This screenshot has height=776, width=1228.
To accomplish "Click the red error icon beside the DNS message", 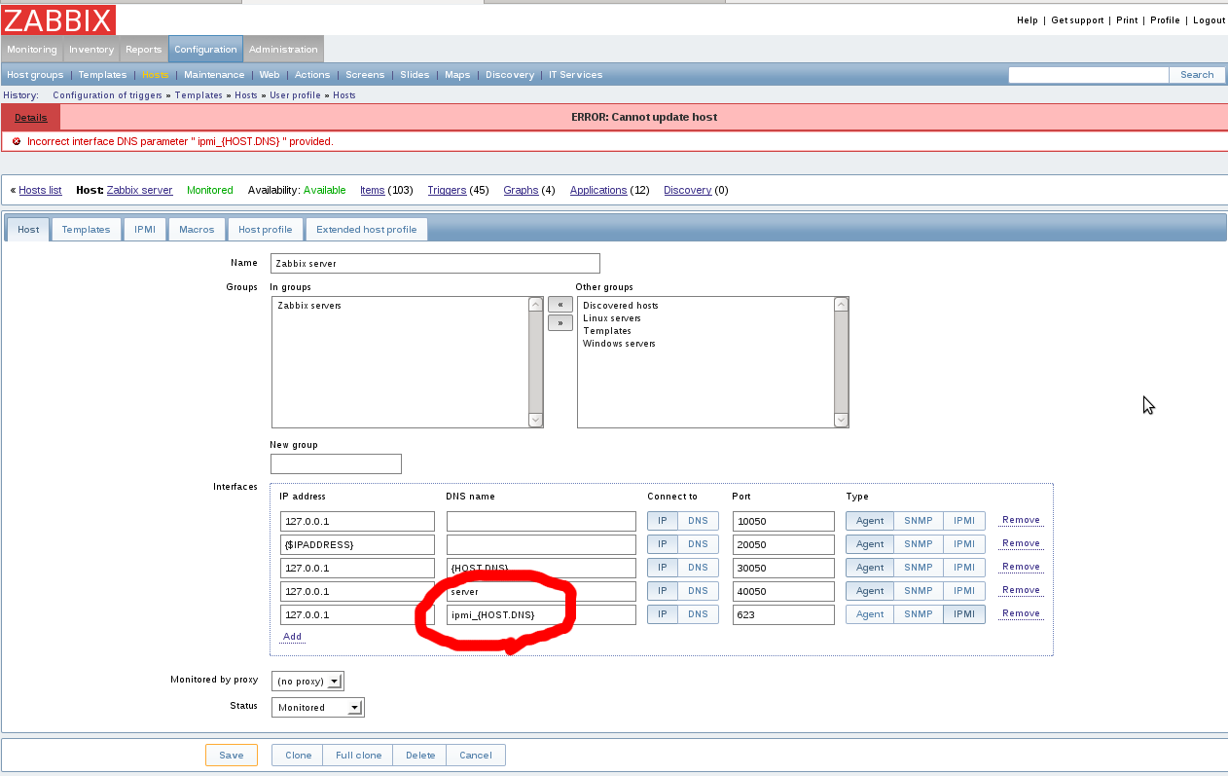I will pyautogui.click(x=17, y=141).
